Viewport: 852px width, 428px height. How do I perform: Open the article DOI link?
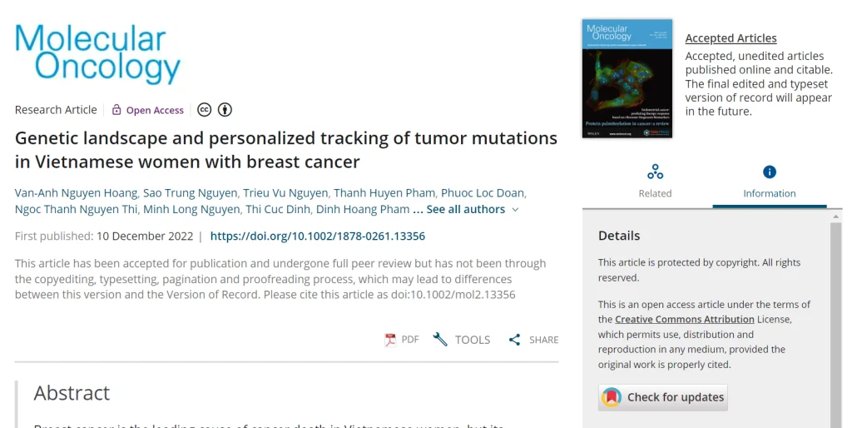point(317,236)
